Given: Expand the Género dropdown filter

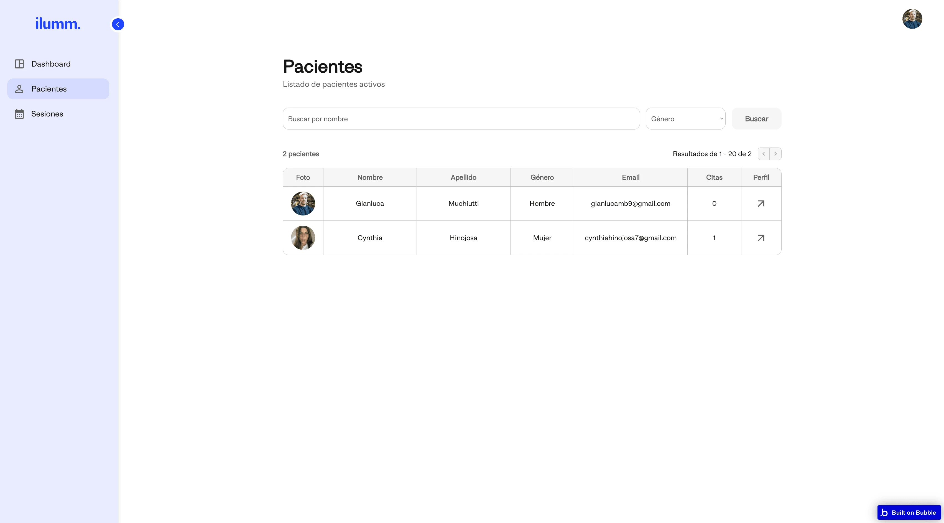Looking at the screenshot, I should point(685,118).
